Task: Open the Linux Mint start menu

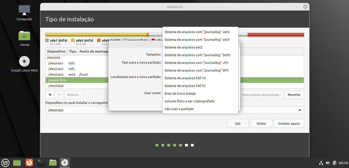Action: (5, 163)
